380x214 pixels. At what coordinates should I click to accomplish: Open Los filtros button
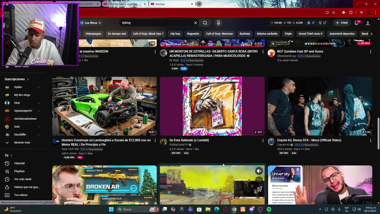click(x=91, y=23)
